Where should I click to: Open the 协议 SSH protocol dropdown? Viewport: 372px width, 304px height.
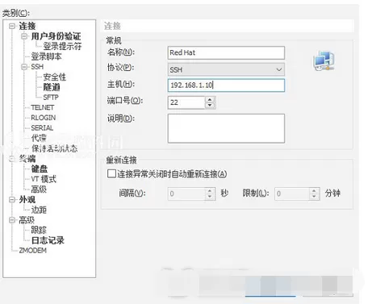click(x=226, y=69)
